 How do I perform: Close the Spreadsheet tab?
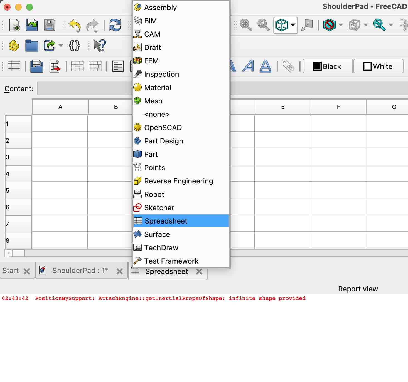(199, 271)
